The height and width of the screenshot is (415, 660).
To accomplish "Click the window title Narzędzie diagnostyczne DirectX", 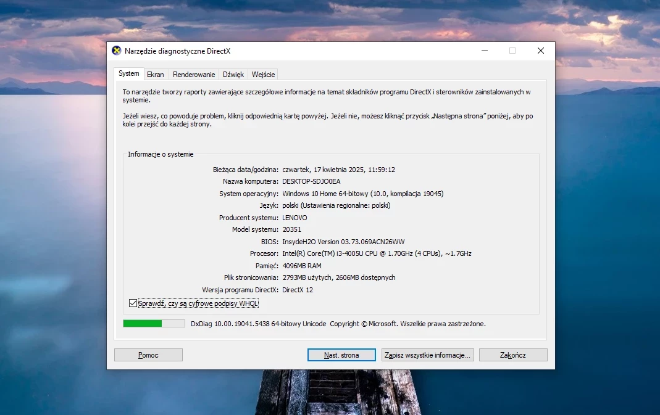I will (x=178, y=51).
